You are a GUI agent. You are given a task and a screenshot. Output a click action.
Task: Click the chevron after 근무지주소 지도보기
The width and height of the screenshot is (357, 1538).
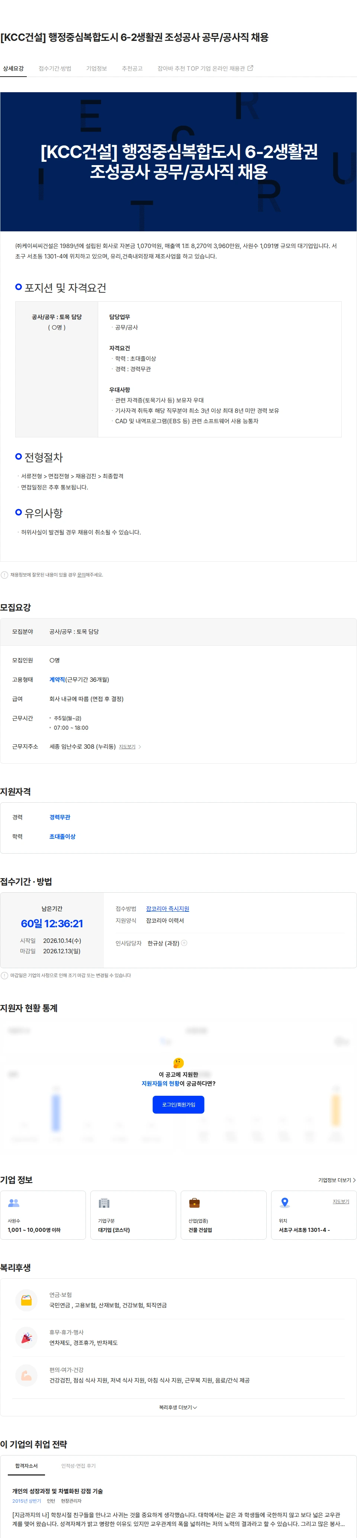click(x=140, y=747)
